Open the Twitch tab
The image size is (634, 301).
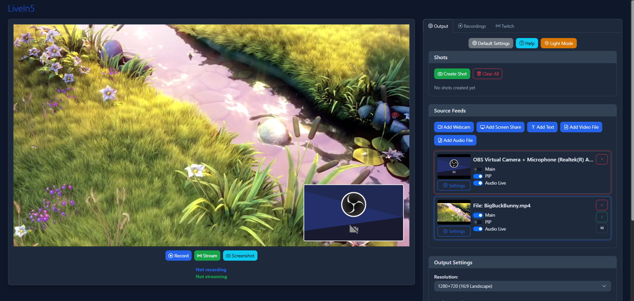point(505,26)
